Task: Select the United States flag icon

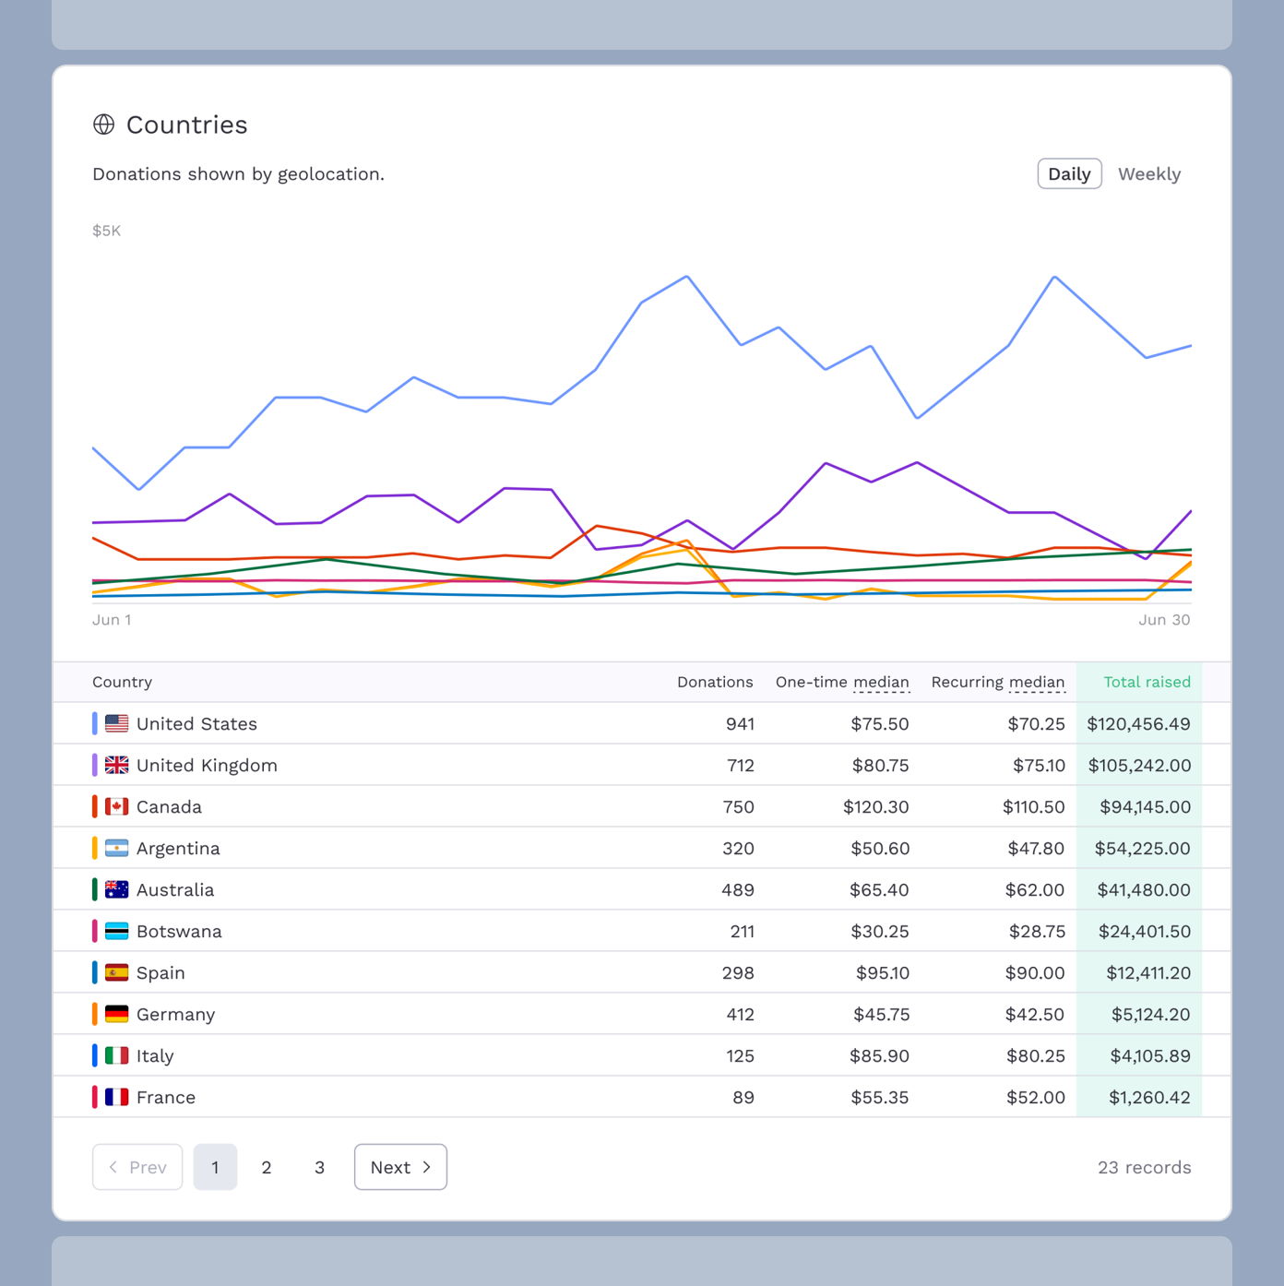Action: coord(117,723)
